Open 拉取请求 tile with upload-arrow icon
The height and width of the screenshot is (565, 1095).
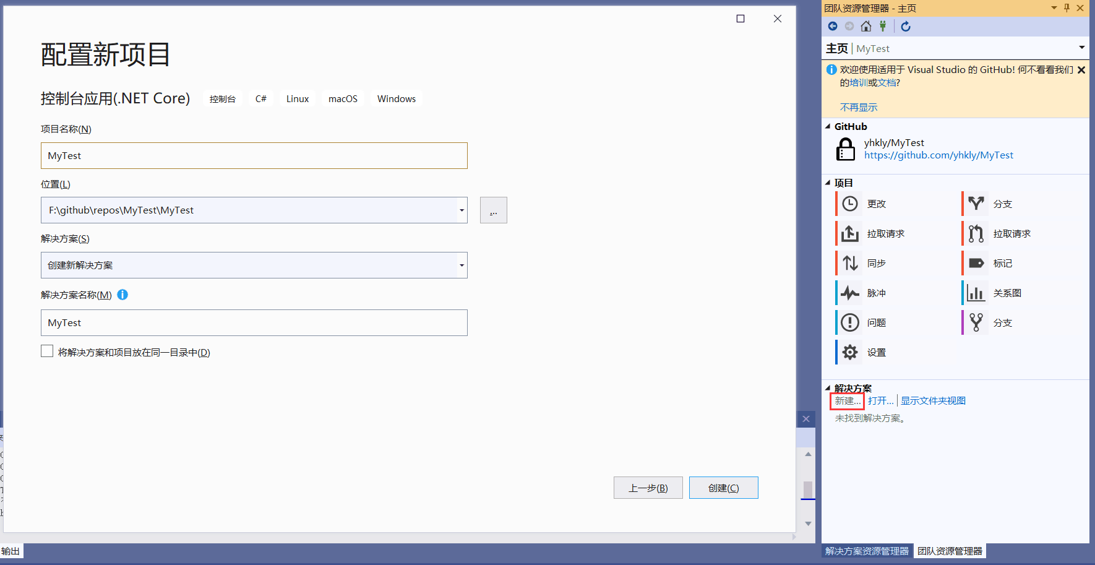(x=870, y=233)
